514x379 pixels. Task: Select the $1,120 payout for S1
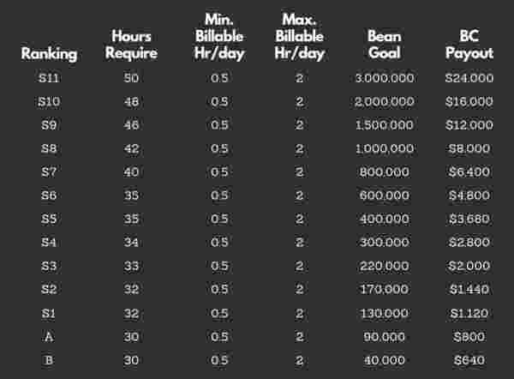(470, 314)
